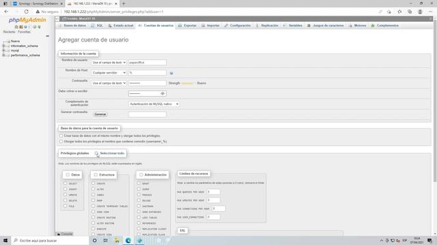
Task: Close the Synology DiskStation tab
Action: (x=61, y=3)
